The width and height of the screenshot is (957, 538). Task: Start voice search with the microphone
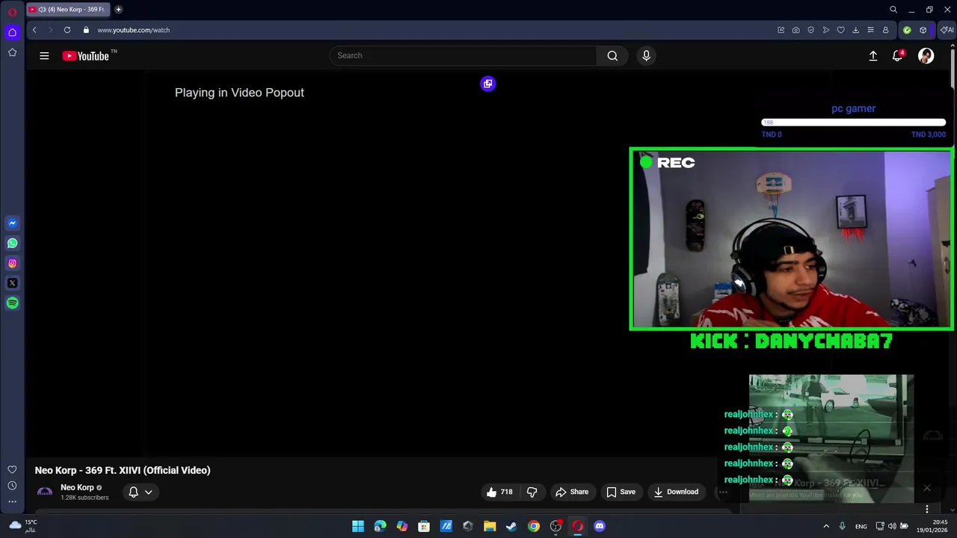(x=647, y=55)
